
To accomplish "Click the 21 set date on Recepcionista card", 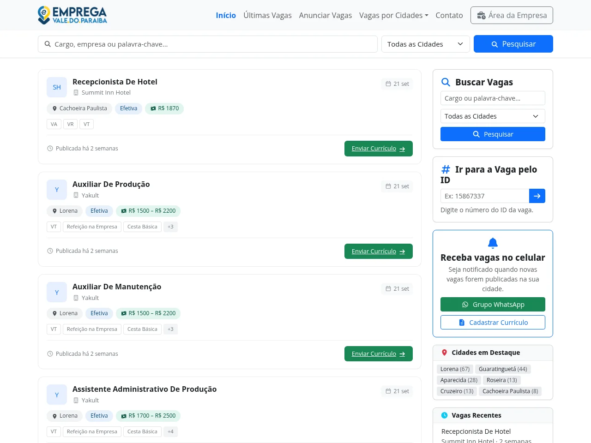I will pos(398,84).
